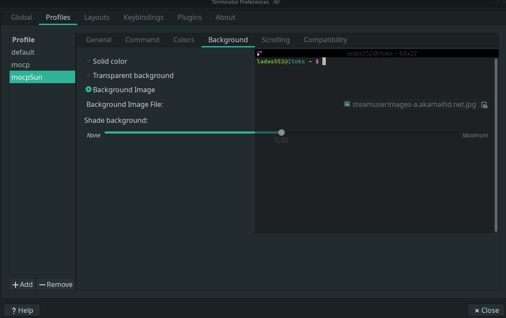
Task: Click Add to create a profile
Action: pos(22,284)
